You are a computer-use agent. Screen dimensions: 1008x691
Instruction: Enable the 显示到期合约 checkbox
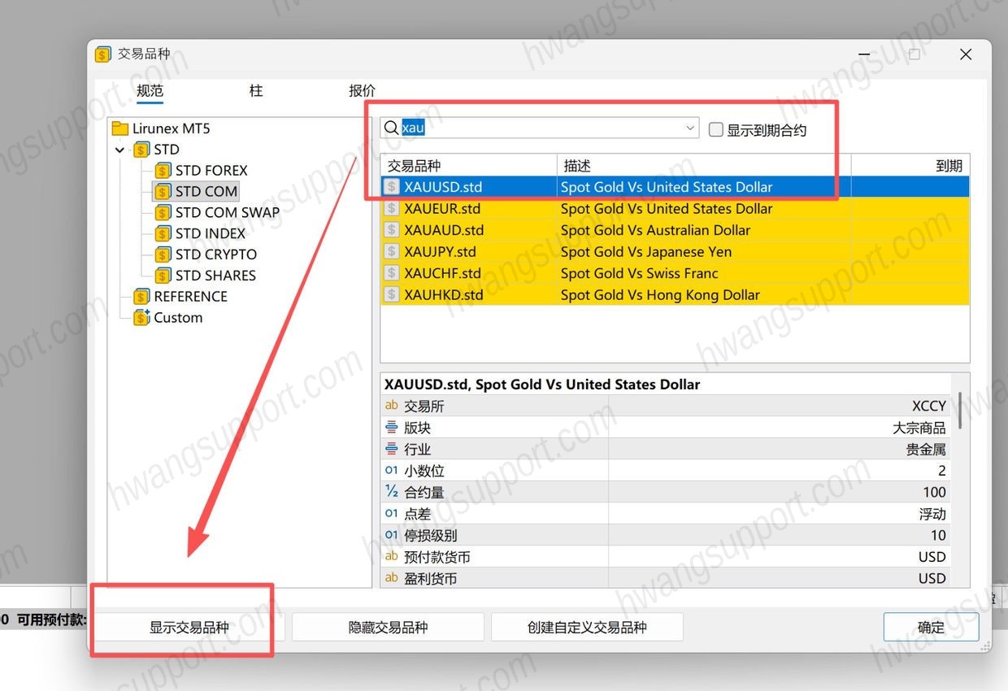[x=716, y=129]
